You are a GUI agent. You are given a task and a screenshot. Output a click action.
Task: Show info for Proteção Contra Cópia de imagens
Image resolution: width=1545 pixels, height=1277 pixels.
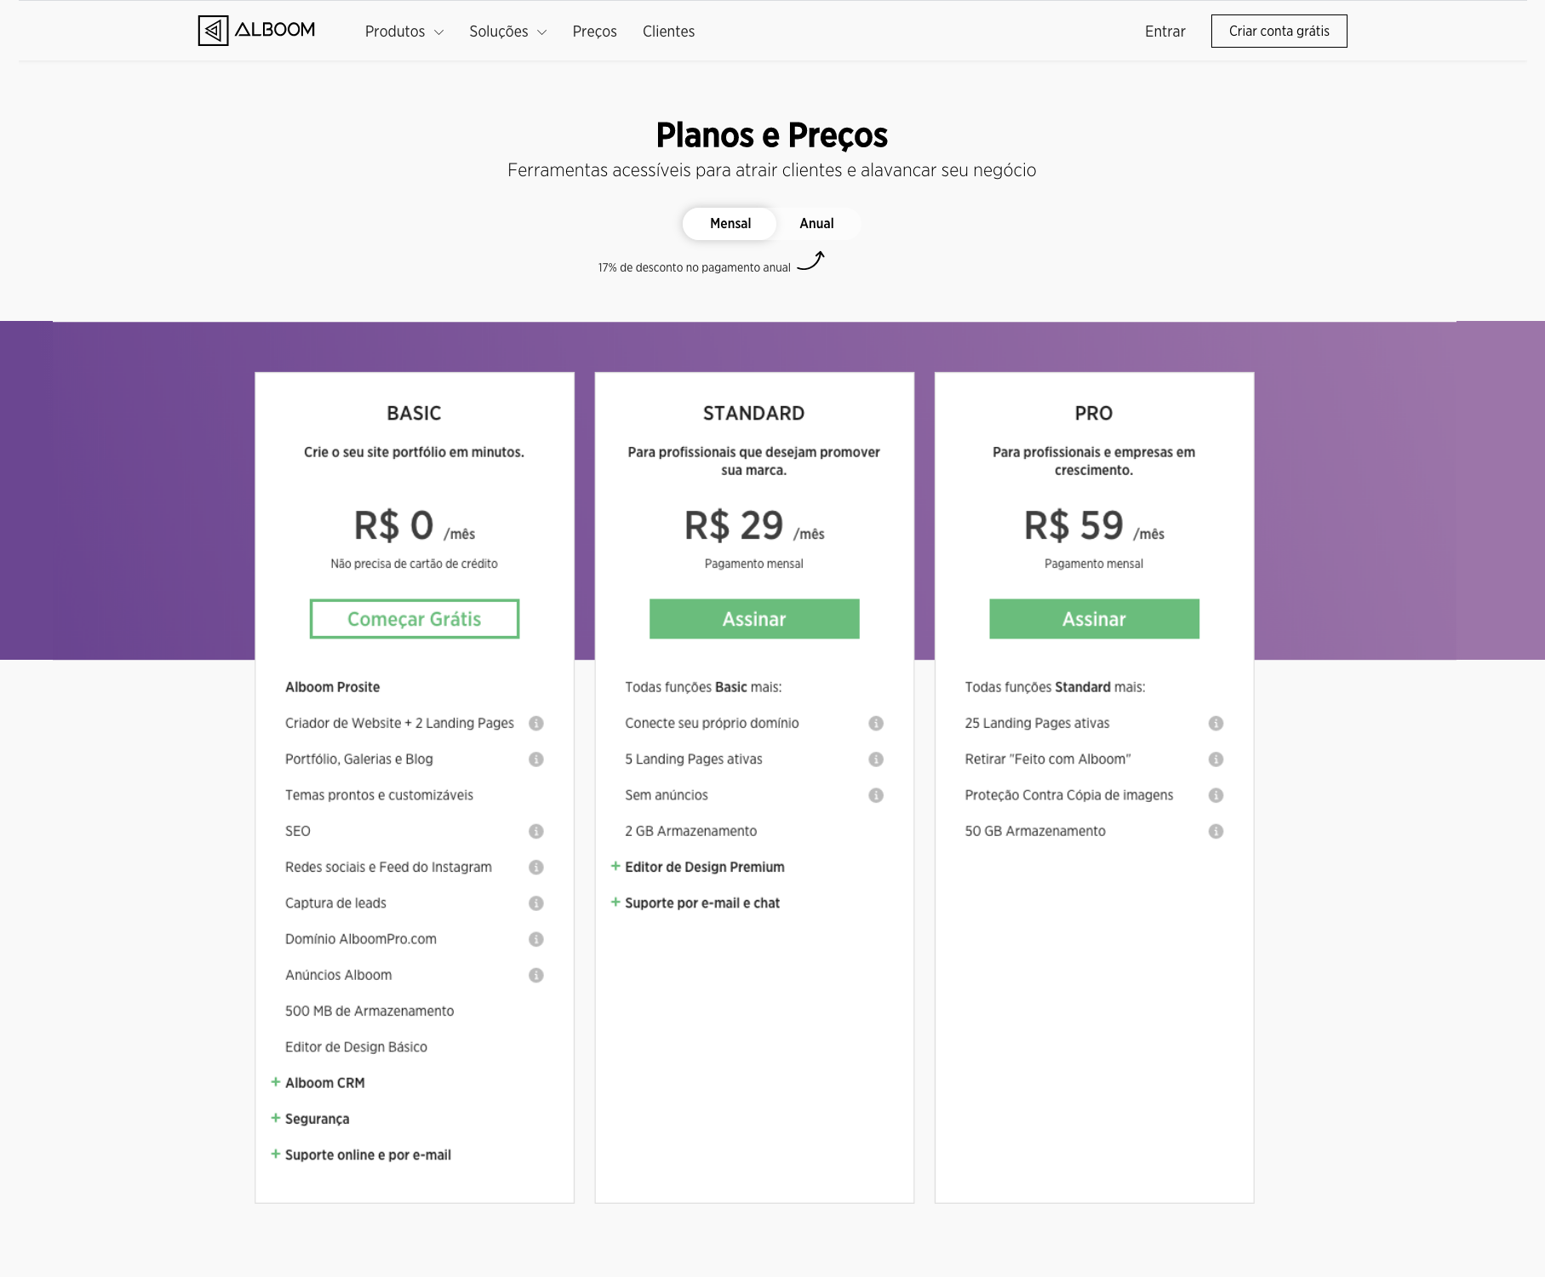coord(1216,795)
